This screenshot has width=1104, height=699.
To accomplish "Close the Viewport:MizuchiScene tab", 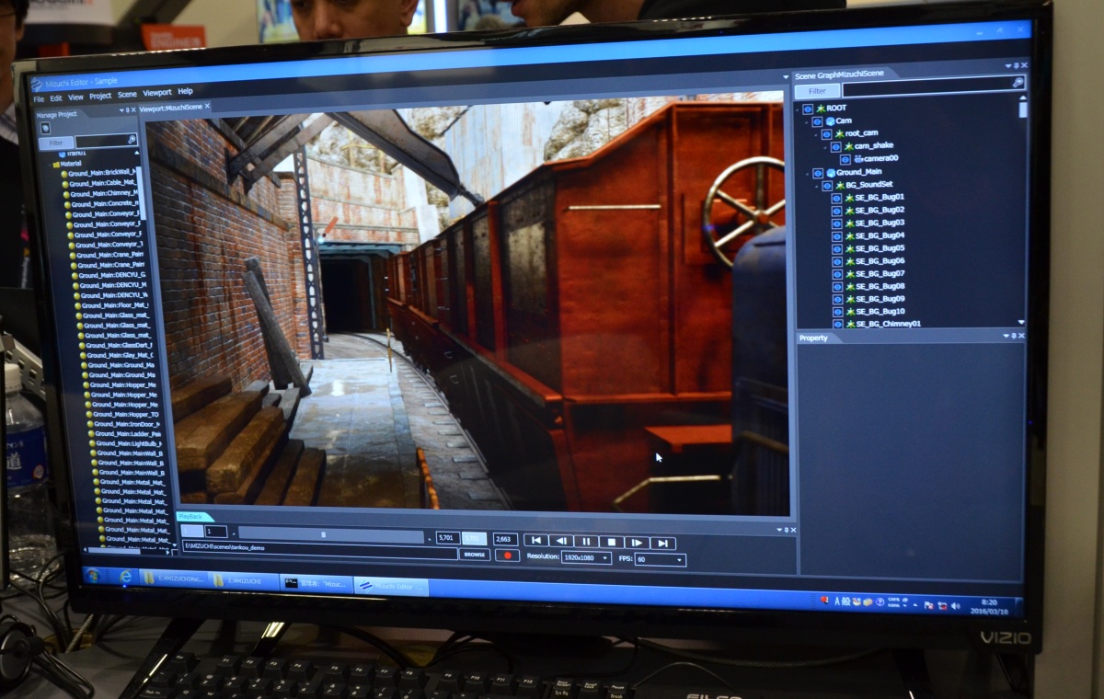I will pyautogui.click(x=208, y=106).
